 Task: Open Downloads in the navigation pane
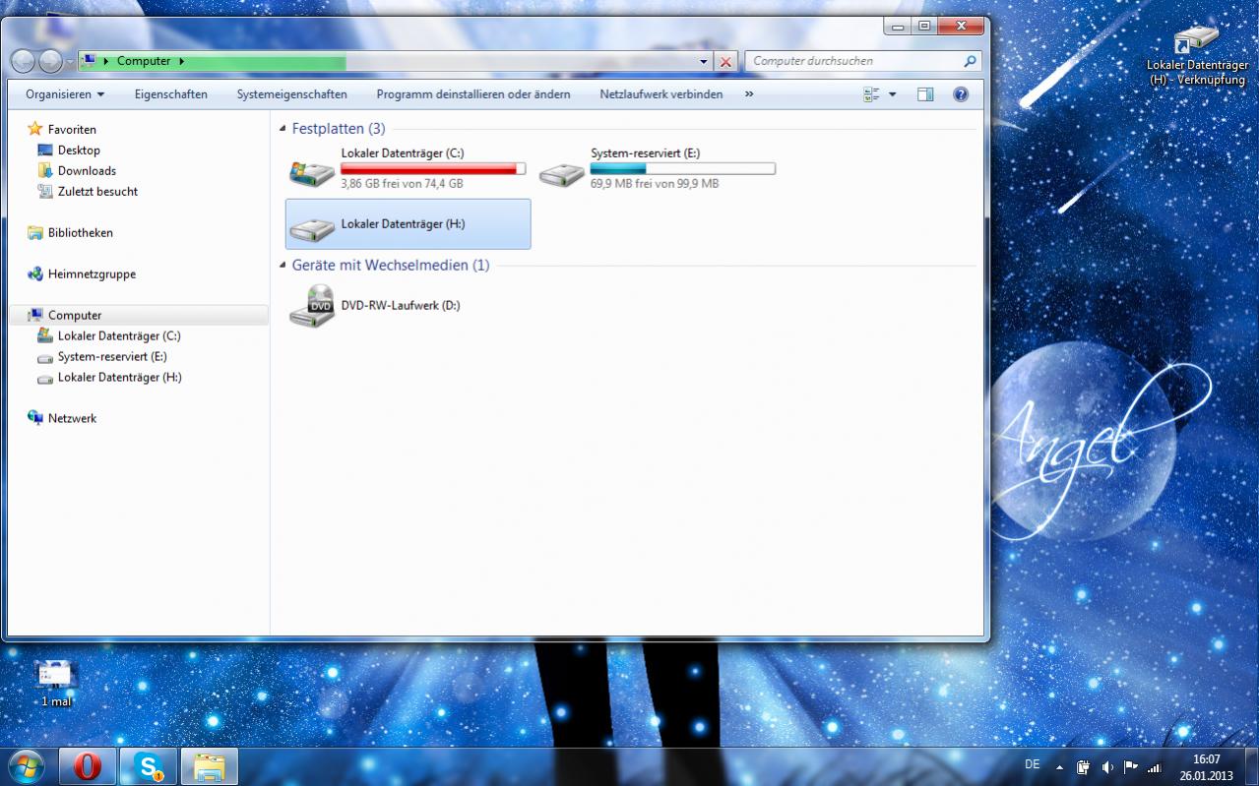pos(87,171)
